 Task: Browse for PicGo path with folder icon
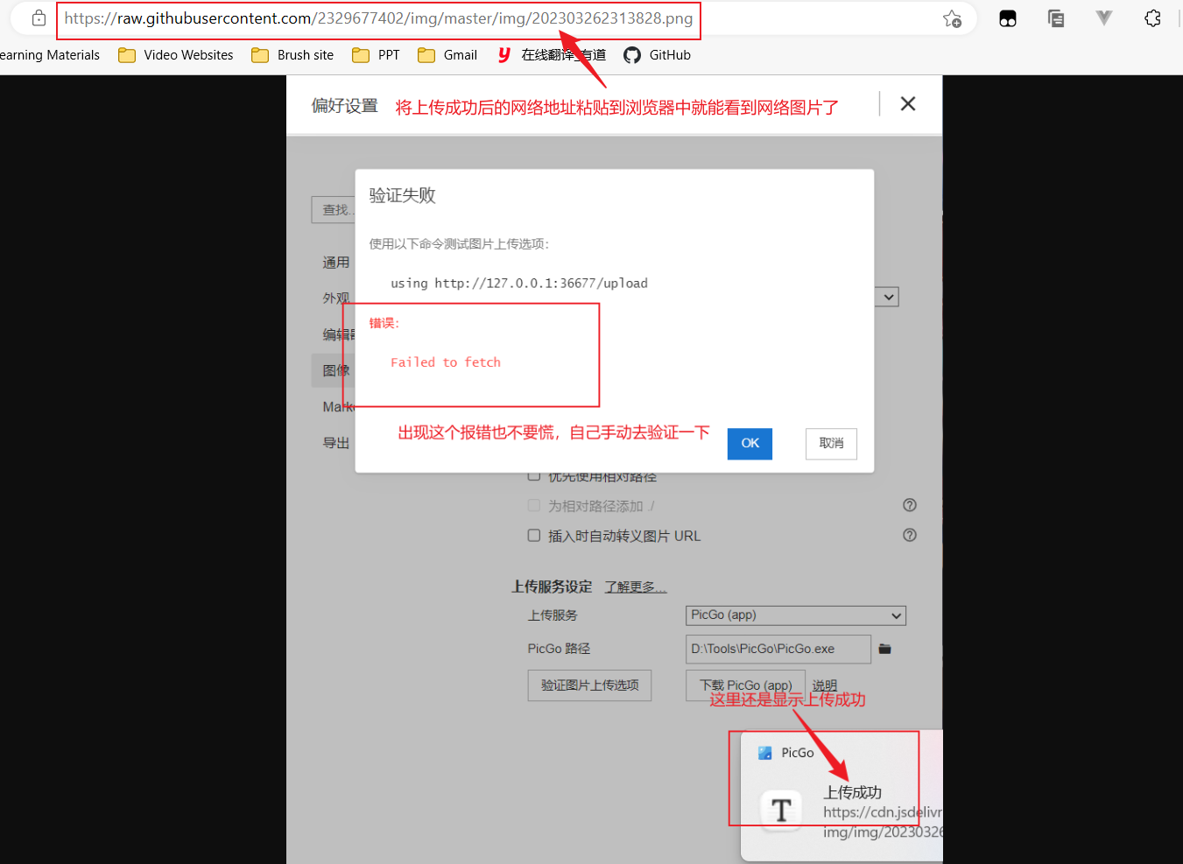tap(885, 649)
